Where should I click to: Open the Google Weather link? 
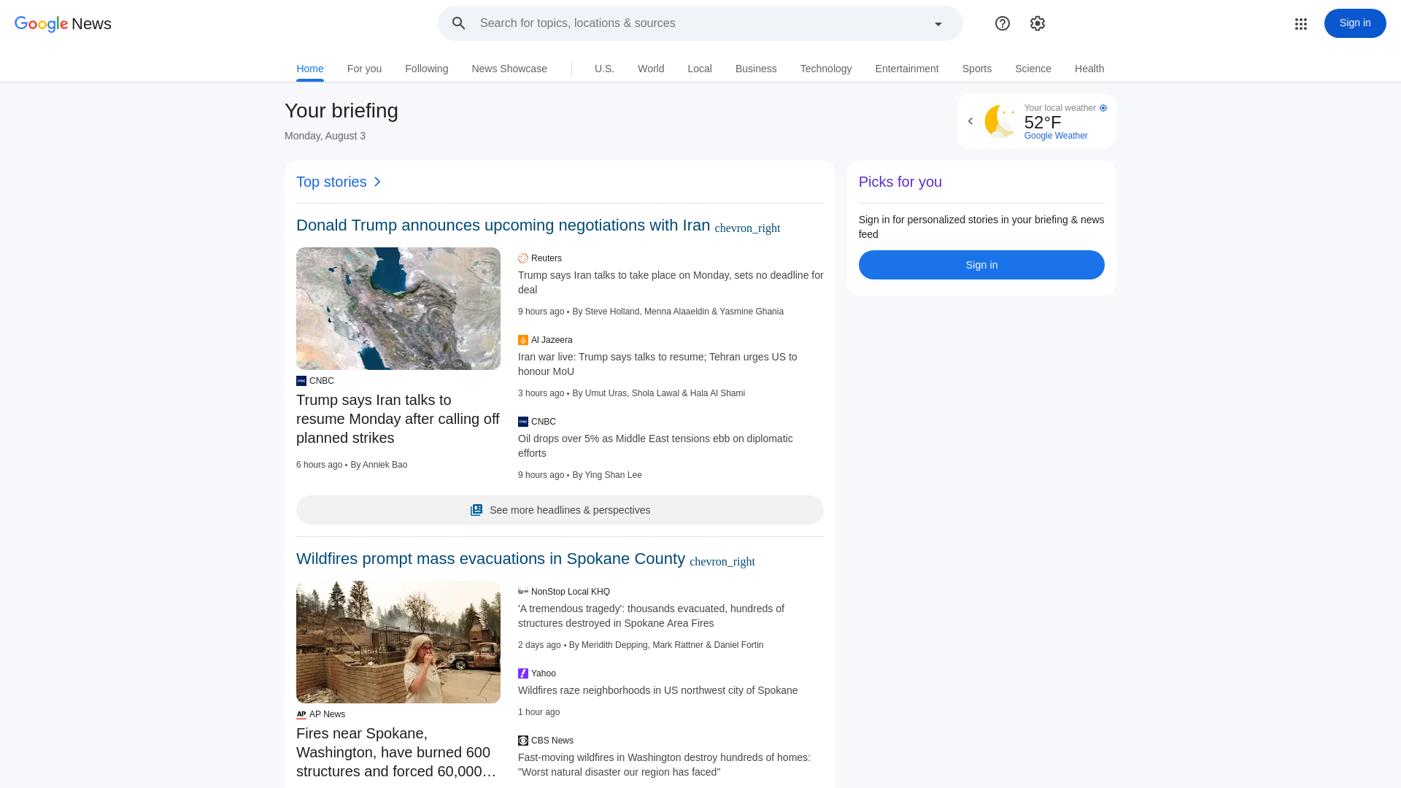[x=1056, y=136]
